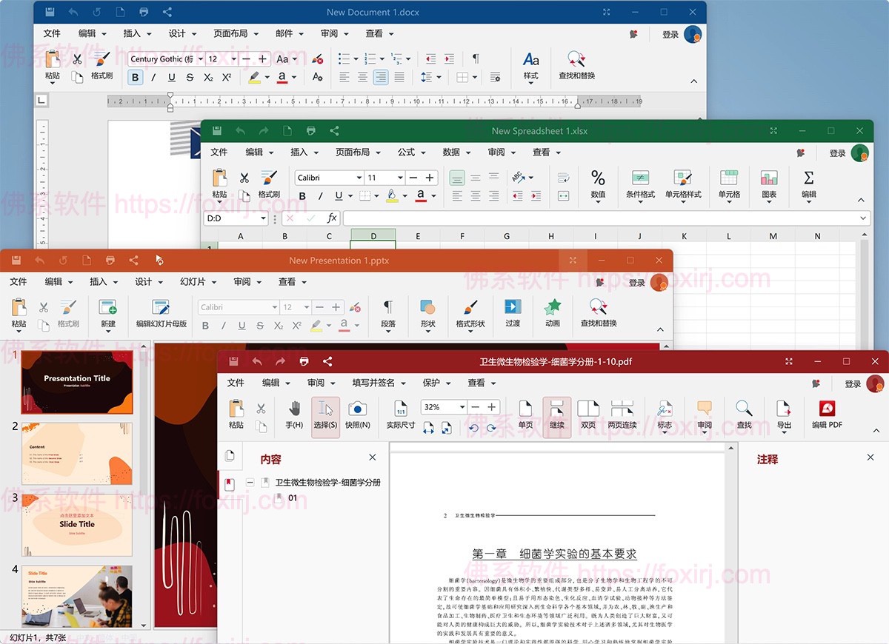The height and width of the screenshot is (644, 889).
Task: Toggle bold formatting in Word
Action: 134,77
